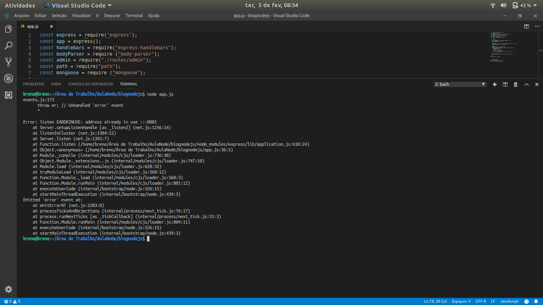Split the terminal panel
Viewport: 543px width, 305px height.
505,84
